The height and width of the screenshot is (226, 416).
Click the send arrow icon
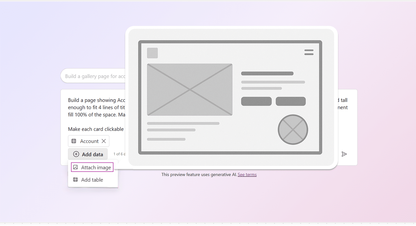click(344, 154)
